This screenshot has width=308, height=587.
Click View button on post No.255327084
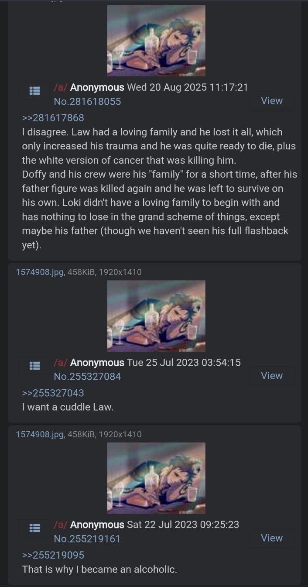pos(272,376)
